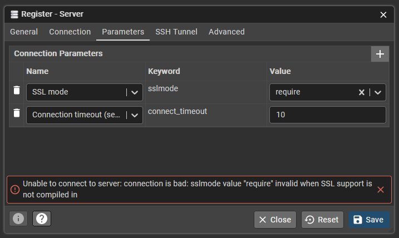Click the Close button at bottom

tap(275, 220)
